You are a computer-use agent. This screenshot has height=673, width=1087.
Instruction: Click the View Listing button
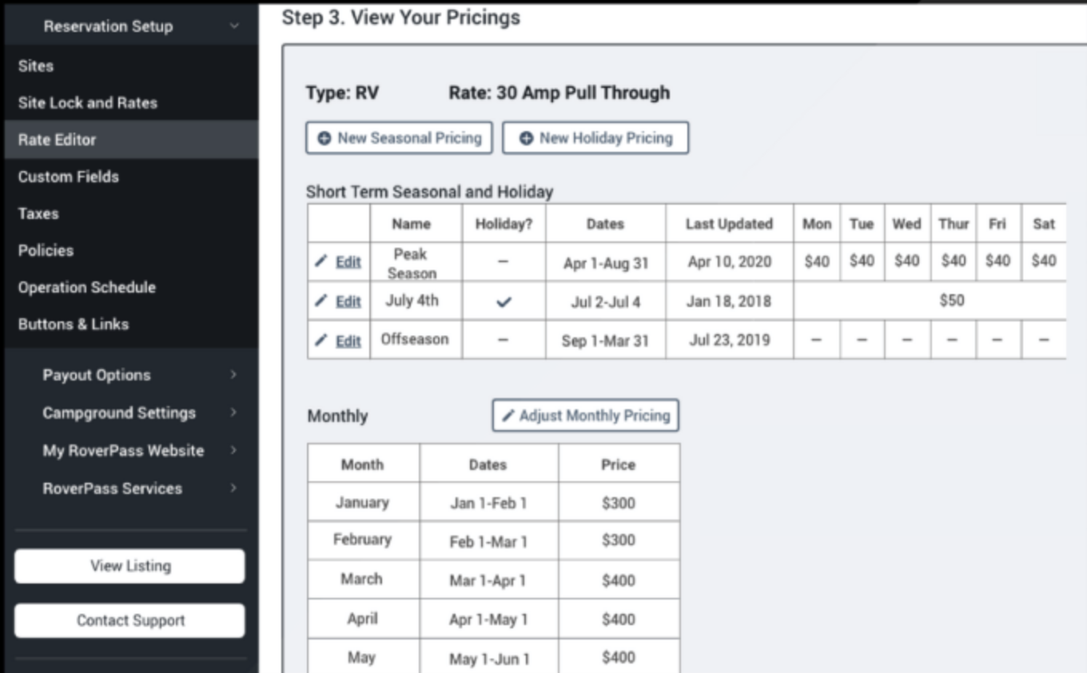129,566
